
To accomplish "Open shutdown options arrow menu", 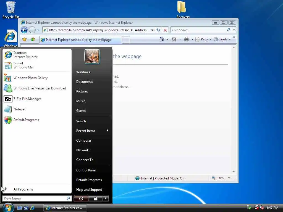I will (x=106, y=198).
